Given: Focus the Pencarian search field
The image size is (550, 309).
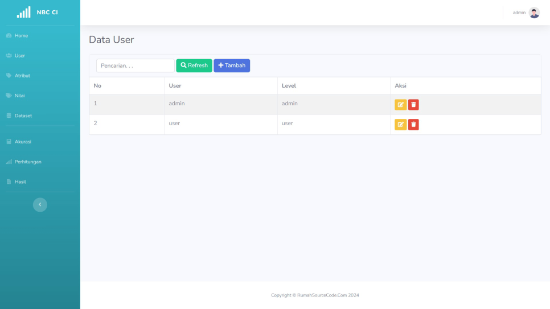Looking at the screenshot, I should [x=135, y=66].
